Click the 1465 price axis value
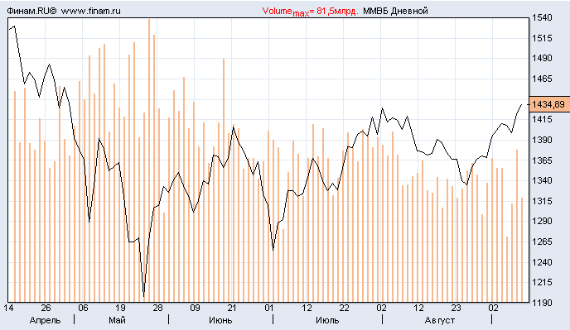This screenshot has width=570, height=330. pyautogui.click(x=542, y=79)
